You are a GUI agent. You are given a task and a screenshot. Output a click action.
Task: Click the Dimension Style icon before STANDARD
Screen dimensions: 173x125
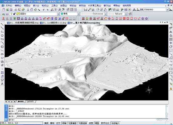[142, 10]
